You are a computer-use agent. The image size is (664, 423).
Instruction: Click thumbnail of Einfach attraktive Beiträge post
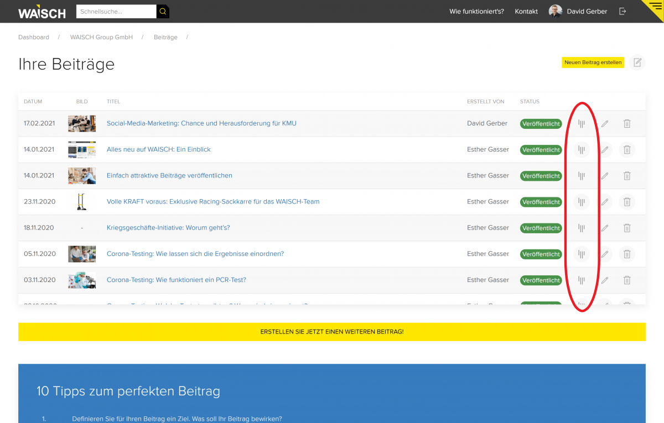pyautogui.click(x=82, y=175)
